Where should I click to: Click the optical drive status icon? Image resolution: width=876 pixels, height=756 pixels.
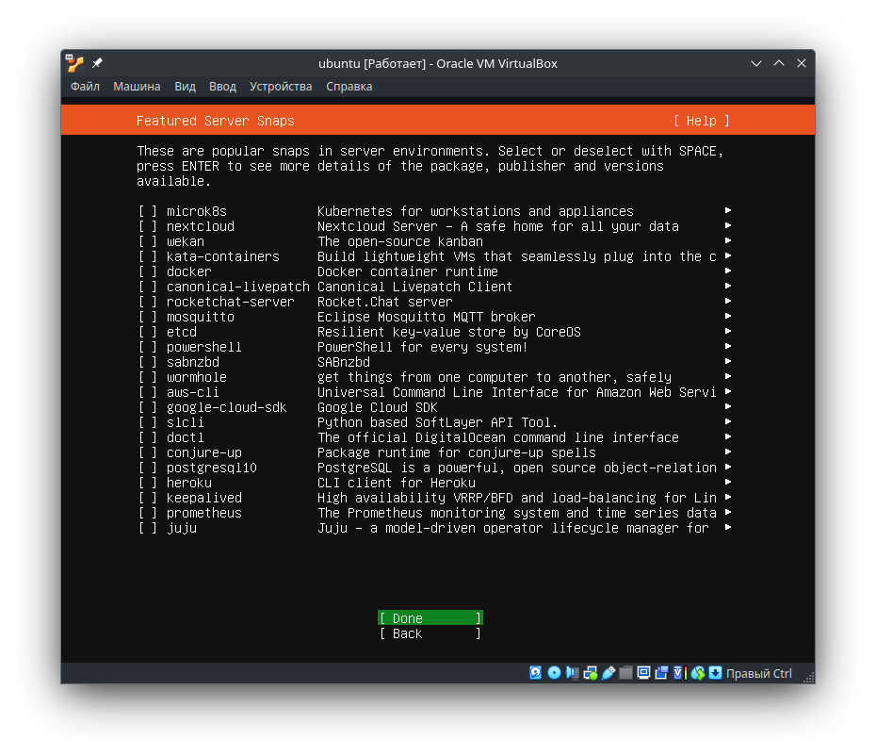click(554, 672)
